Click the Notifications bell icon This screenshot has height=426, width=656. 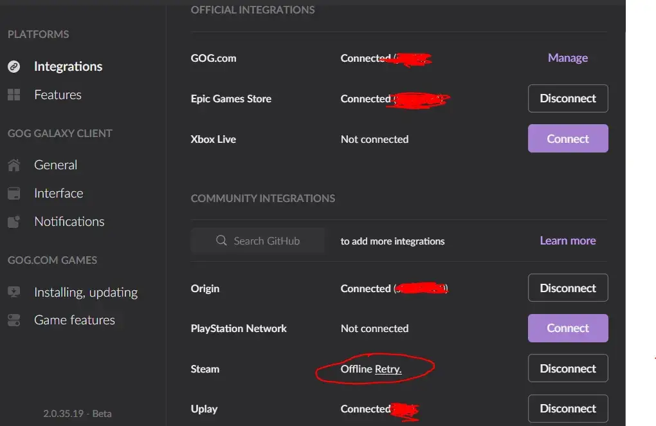[x=14, y=221]
